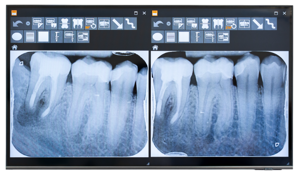Select the ellipse shape tool in the left panel
299x175 pixels.
click(x=17, y=37)
